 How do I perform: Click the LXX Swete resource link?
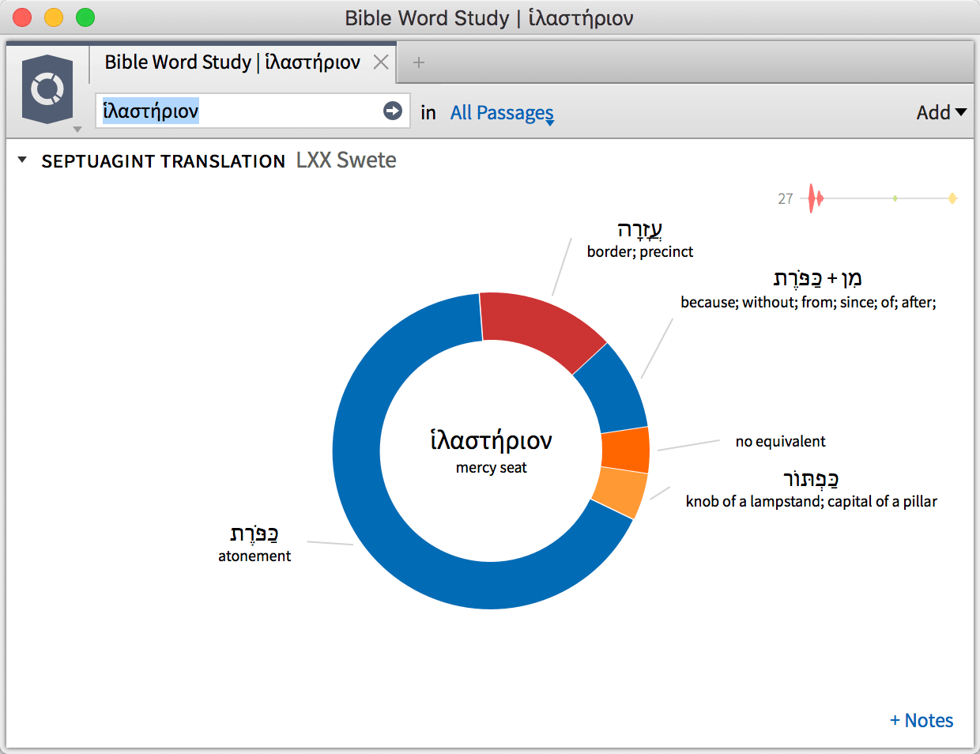[346, 160]
